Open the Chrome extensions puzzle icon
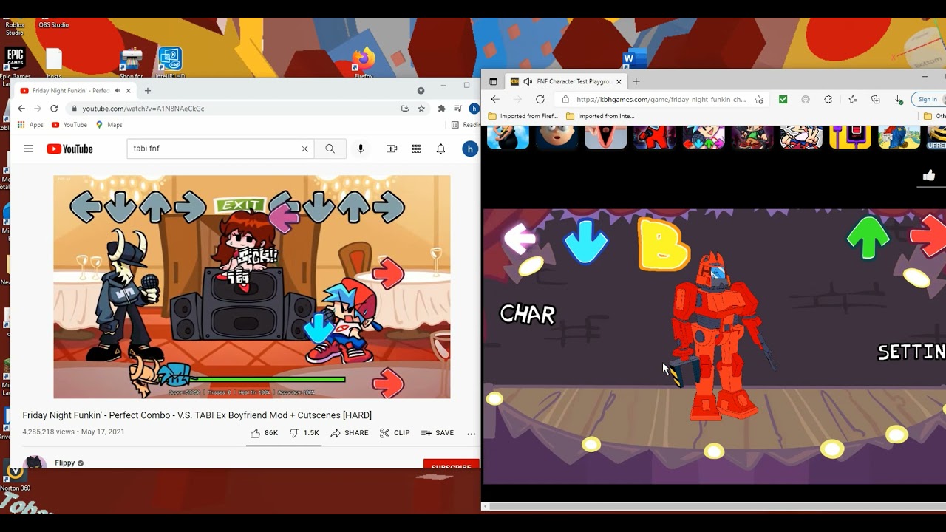Viewport: 946px width, 532px height. point(442,109)
